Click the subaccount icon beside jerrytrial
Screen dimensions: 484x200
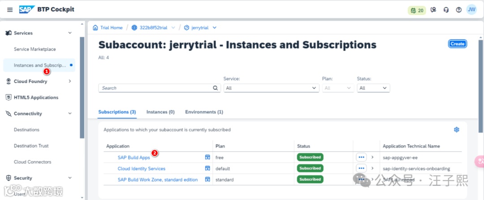pyautogui.click(x=186, y=27)
